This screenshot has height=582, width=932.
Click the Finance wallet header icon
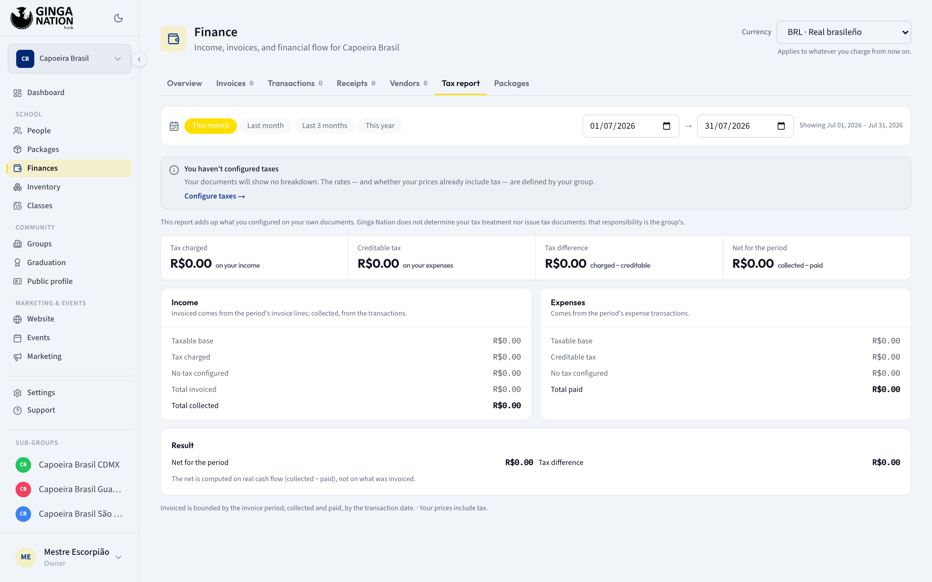point(173,38)
